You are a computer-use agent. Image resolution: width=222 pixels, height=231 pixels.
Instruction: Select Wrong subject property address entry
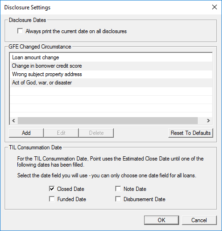111,74
